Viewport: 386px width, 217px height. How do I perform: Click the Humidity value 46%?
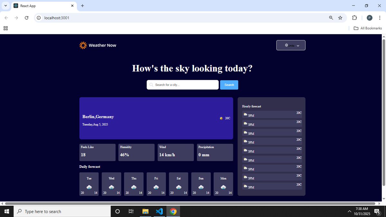pyautogui.click(x=124, y=155)
